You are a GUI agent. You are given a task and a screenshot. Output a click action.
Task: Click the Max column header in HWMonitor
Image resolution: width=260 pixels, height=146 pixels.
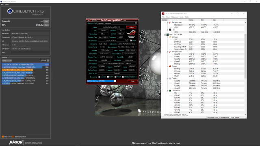tap(218, 20)
